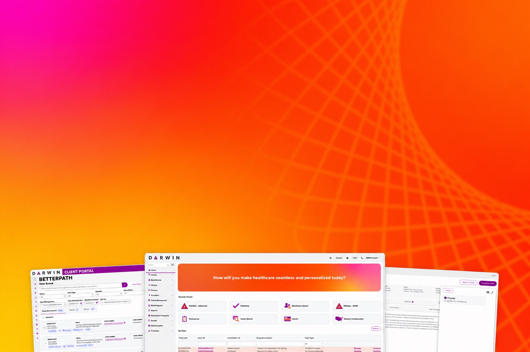Open the Formularies clipboard icon card

tap(184, 319)
